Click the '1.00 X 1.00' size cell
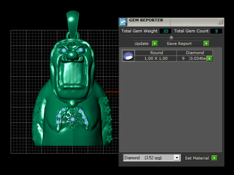 point(156,58)
